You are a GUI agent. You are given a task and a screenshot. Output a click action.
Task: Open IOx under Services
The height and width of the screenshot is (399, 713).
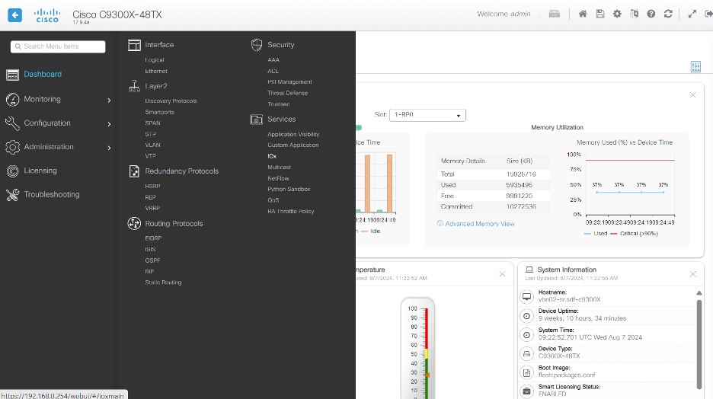(272, 156)
